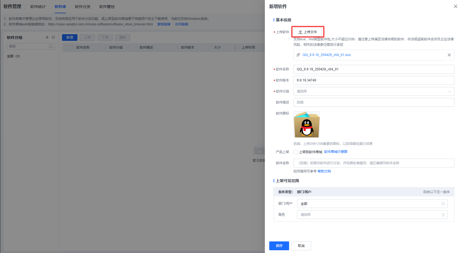Click the 软件分组 search box
This screenshot has height=253, width=463.
coord(31,46)
